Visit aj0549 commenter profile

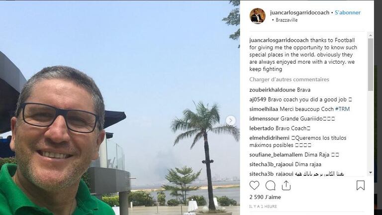coord(258,100)
